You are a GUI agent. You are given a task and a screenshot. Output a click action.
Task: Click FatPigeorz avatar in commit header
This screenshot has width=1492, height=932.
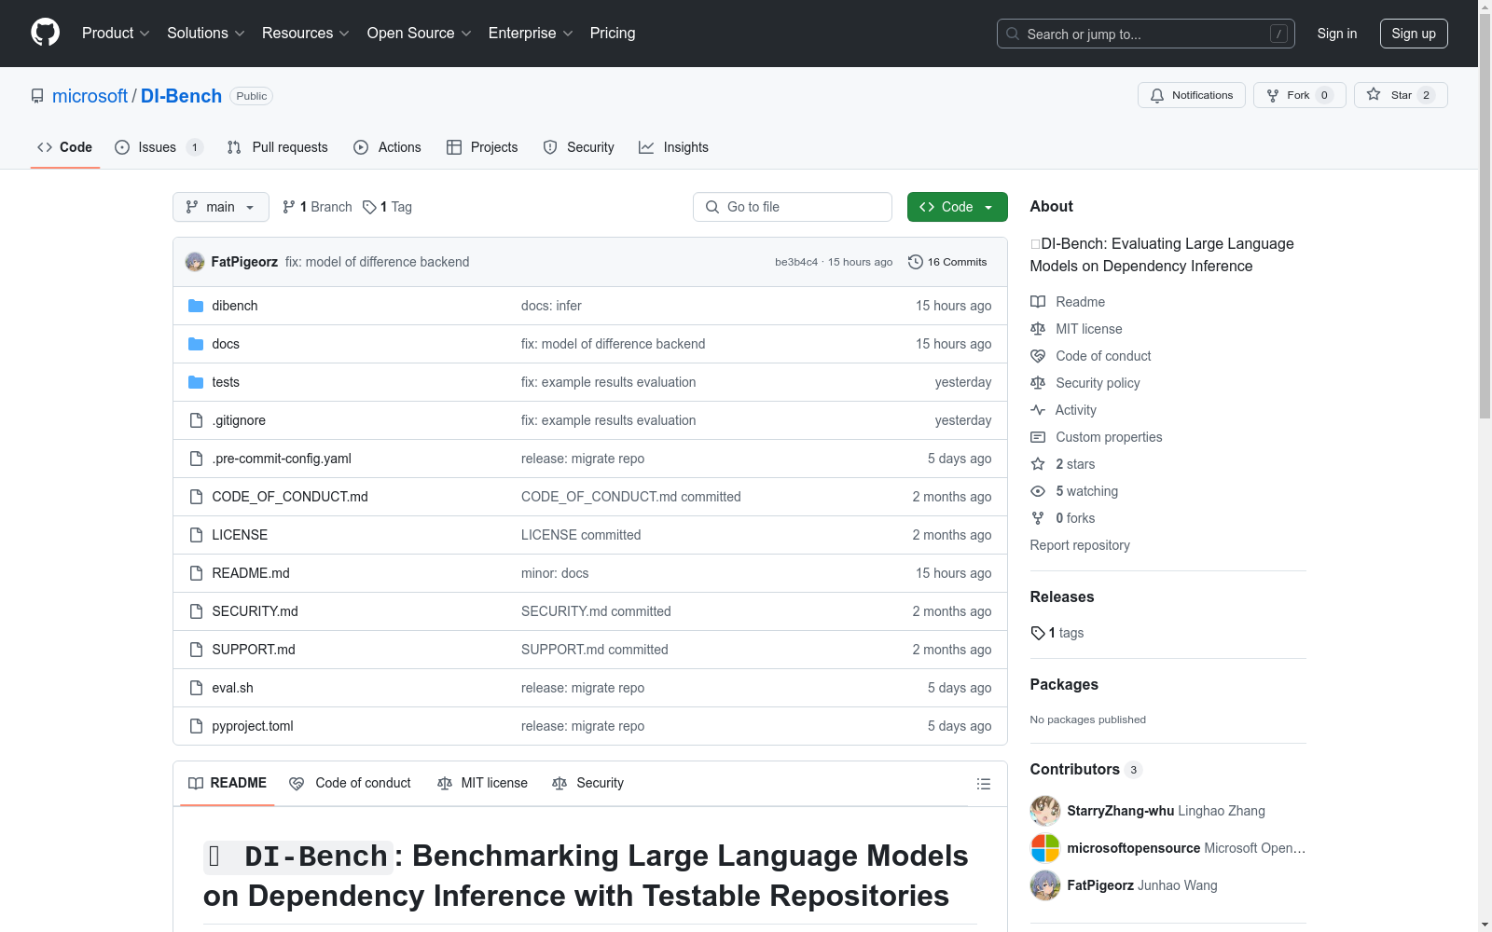tap(195, 262)
